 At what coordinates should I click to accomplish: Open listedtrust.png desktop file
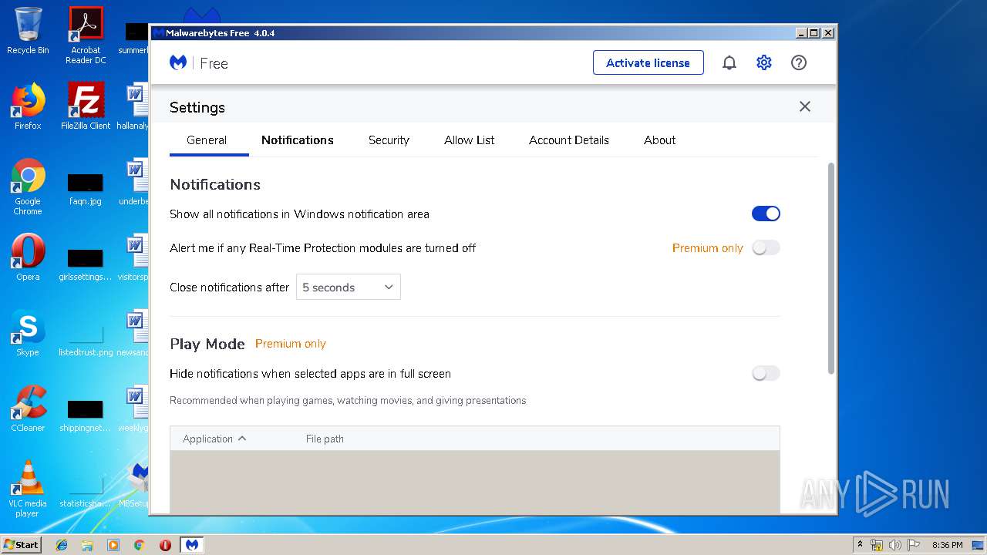tap(86, 338)
